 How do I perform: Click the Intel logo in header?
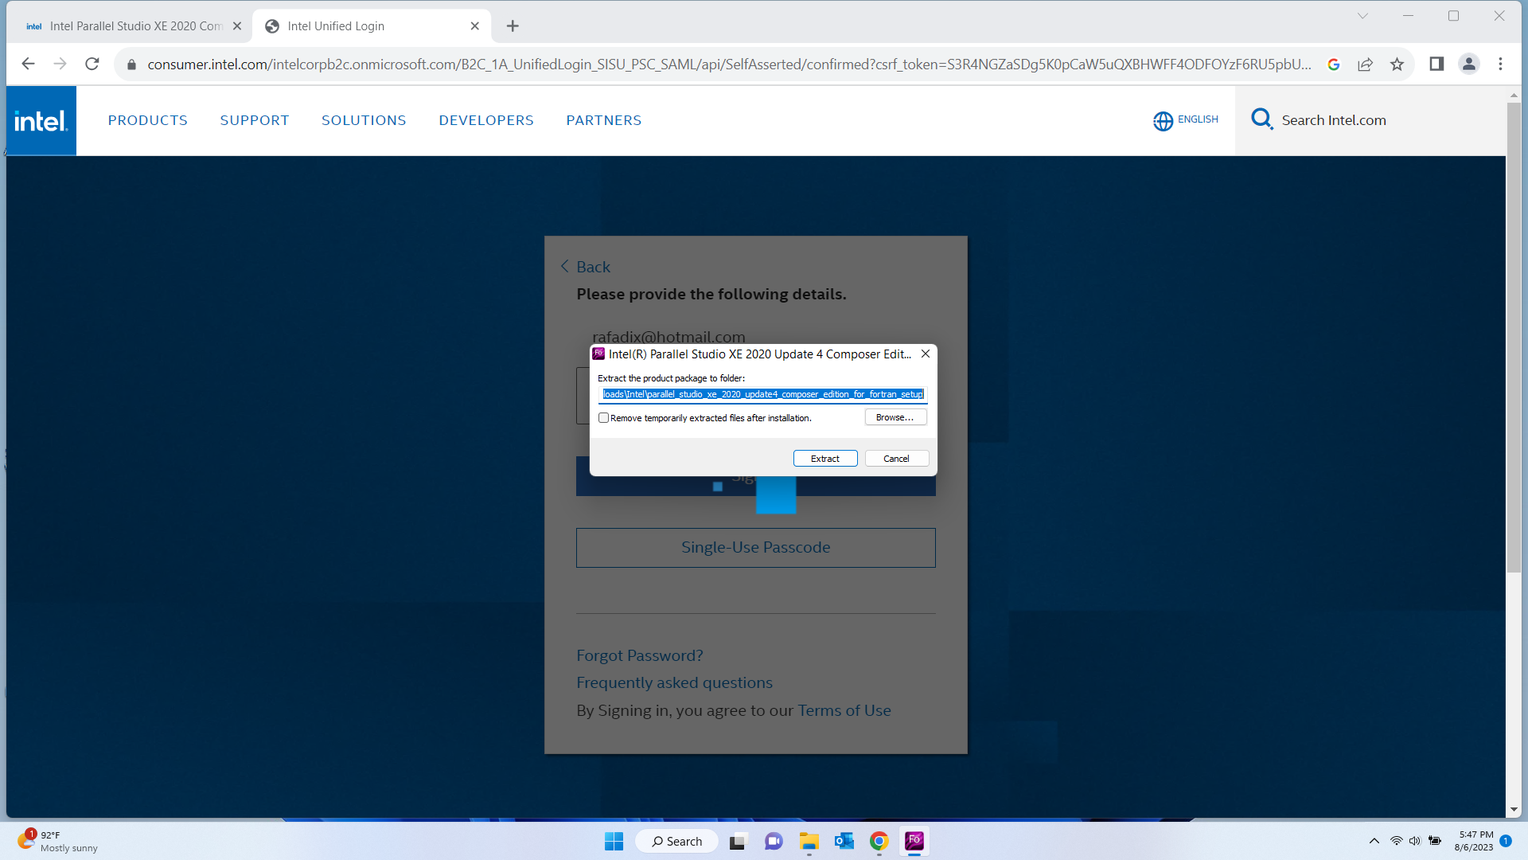pos(41,121)
